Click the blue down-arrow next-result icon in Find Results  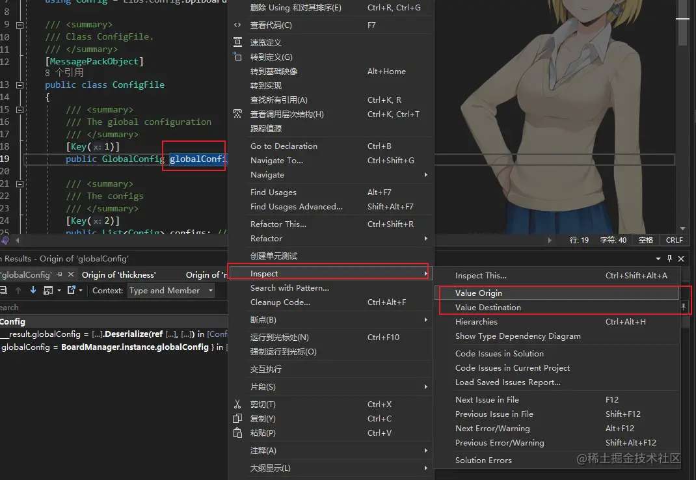(33, 290)
